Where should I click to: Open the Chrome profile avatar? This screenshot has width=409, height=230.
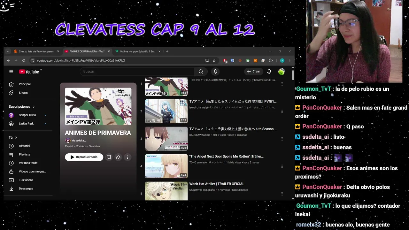(282, 60)
